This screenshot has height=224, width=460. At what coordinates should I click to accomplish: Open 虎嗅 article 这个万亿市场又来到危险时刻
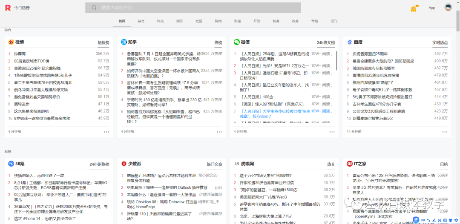click(266, 176)
